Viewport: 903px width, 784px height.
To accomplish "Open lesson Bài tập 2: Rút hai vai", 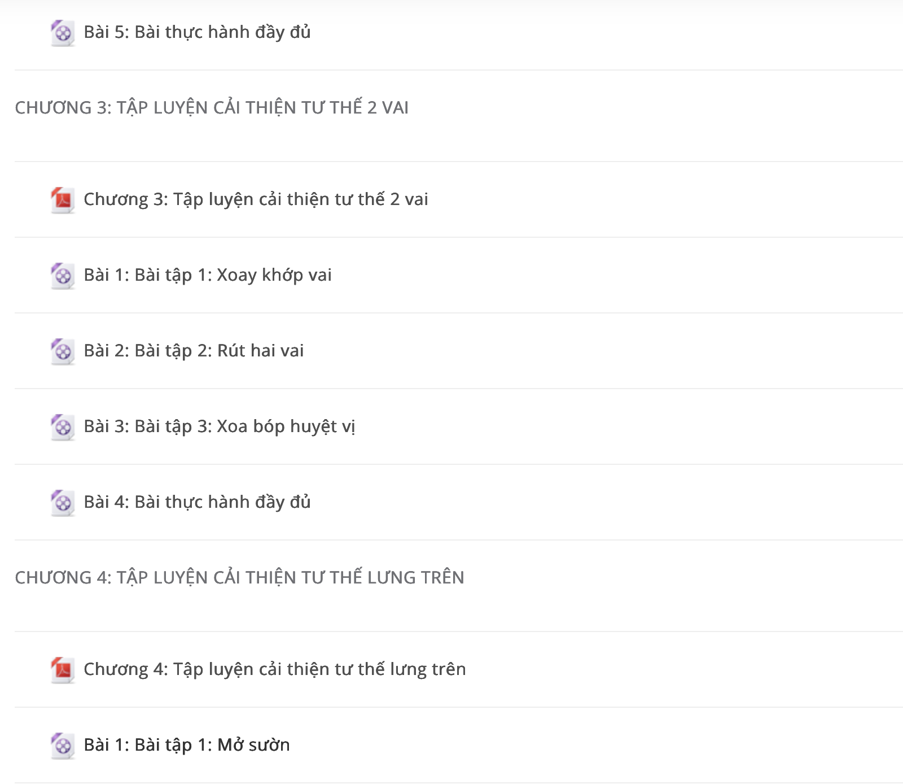I will [194, 351].
